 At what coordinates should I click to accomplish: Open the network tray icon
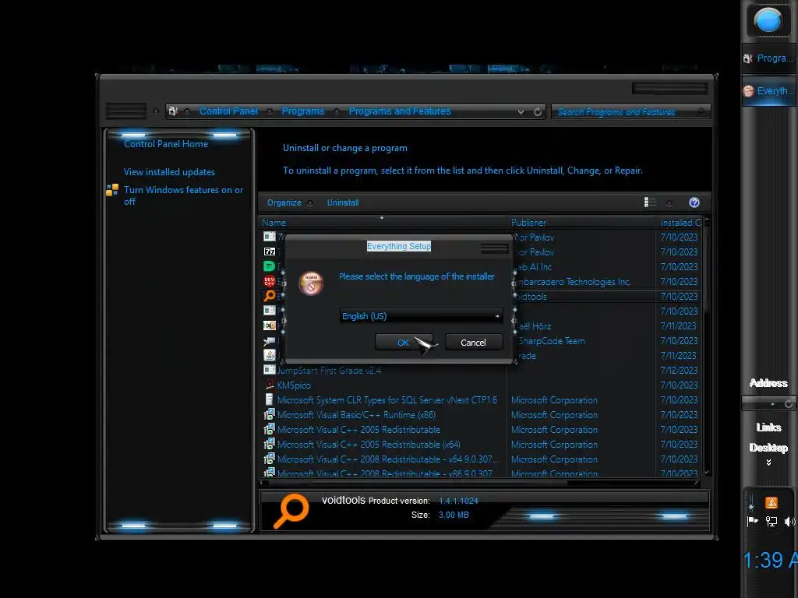[771, 521]
